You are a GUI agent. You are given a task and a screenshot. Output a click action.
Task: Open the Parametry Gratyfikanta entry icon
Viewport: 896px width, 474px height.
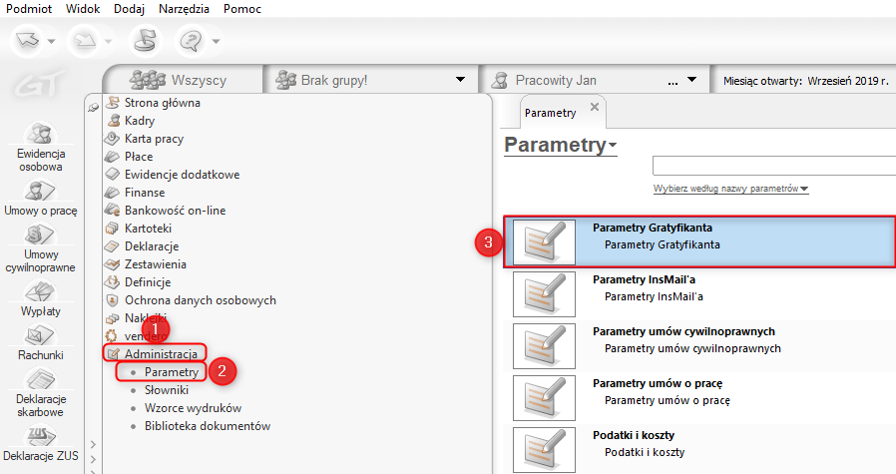click(544, 242)
